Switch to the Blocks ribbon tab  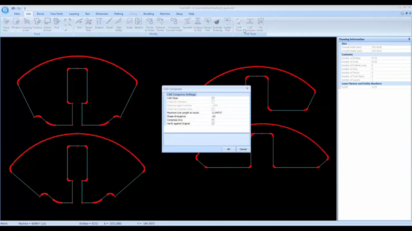(x=41, y=14)
